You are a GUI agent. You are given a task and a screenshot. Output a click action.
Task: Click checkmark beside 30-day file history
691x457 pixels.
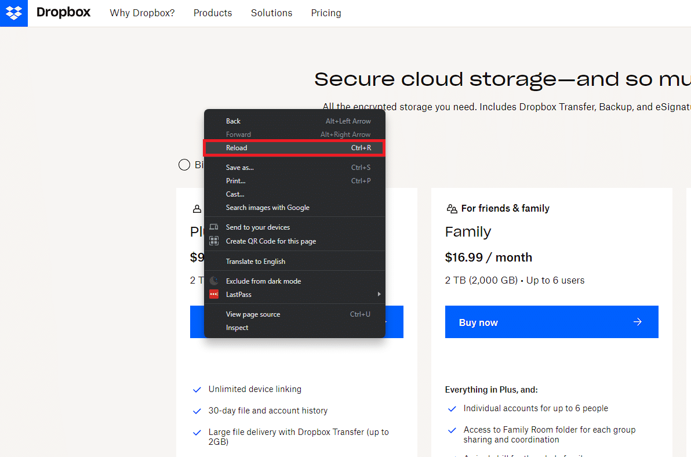tap(197, 411)
